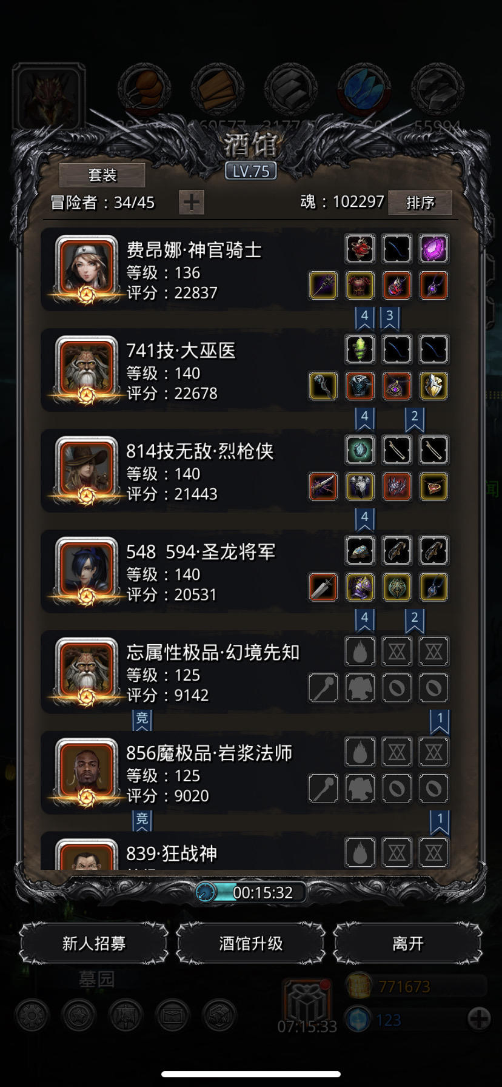This screenshot has height=1087, width=502.
Task: Click 新人招募 button
Action: coord(94,943)
